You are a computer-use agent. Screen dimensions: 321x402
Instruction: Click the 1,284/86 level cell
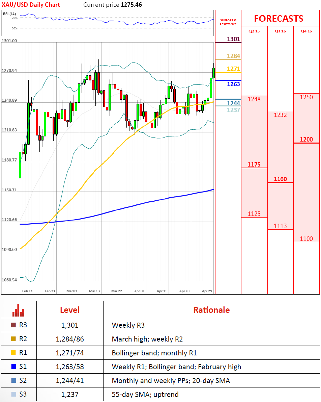point(70,339)
